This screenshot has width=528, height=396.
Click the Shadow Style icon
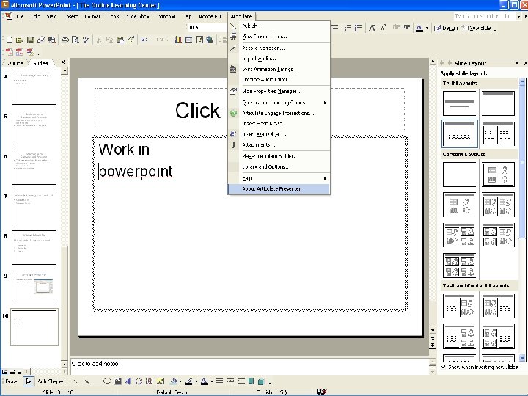click(252, 381)
